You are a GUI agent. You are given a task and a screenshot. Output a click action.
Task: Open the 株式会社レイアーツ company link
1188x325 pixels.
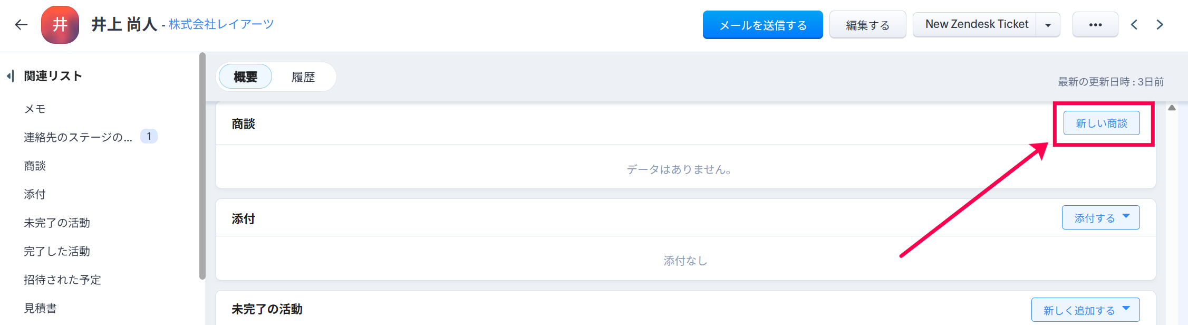[x=221, y=24]
